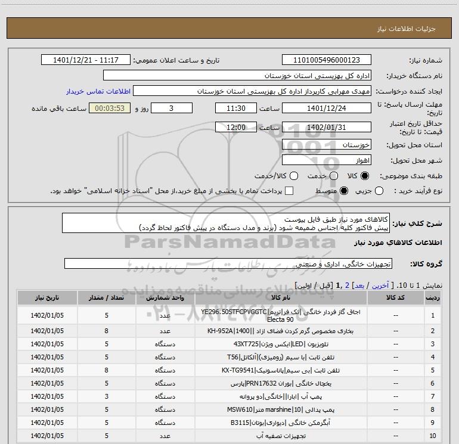
Task: Tick the اسناد خزانه اسلامی payment checkbox
Action: tap(289, 191)
